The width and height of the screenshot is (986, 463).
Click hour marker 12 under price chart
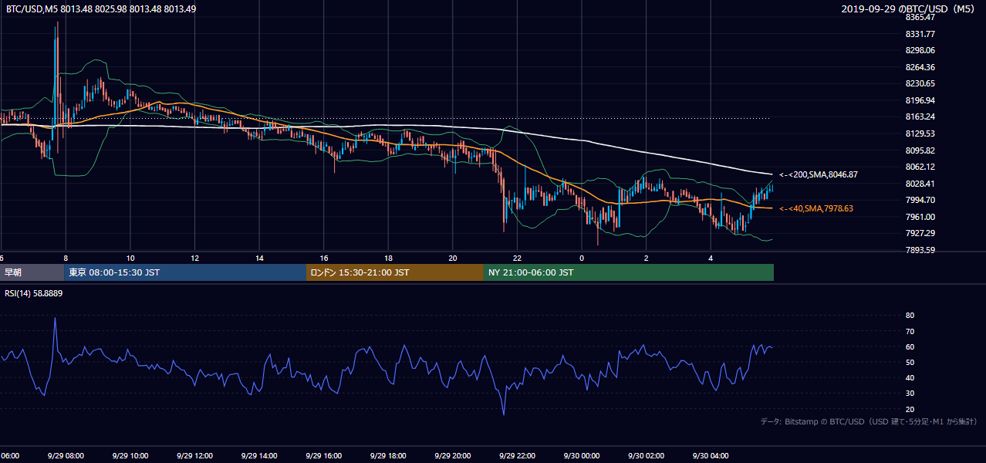coord(194,258)
